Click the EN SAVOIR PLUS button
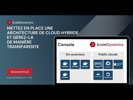Viewport: 133px width, 100px height. (20, 72)
